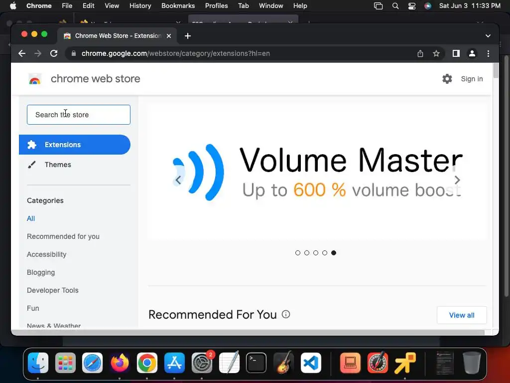This screenshot has height=383, width=510.
Task: Click View all for recommendations
Action: [462, 315]
